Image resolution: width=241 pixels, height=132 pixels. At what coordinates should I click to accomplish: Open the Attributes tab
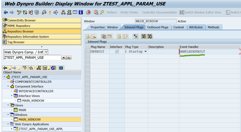[x=196, y=27]
